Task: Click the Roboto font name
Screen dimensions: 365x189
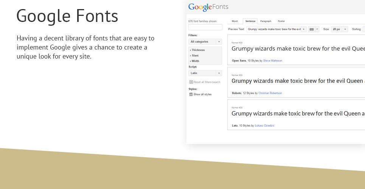Action: (x=236, y=93)
